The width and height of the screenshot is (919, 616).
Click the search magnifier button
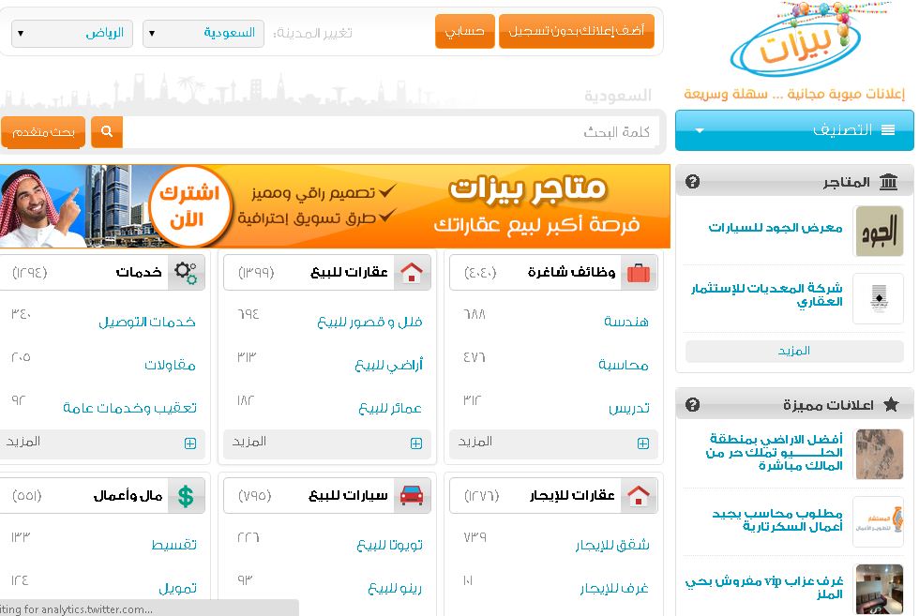click(107, 131)
